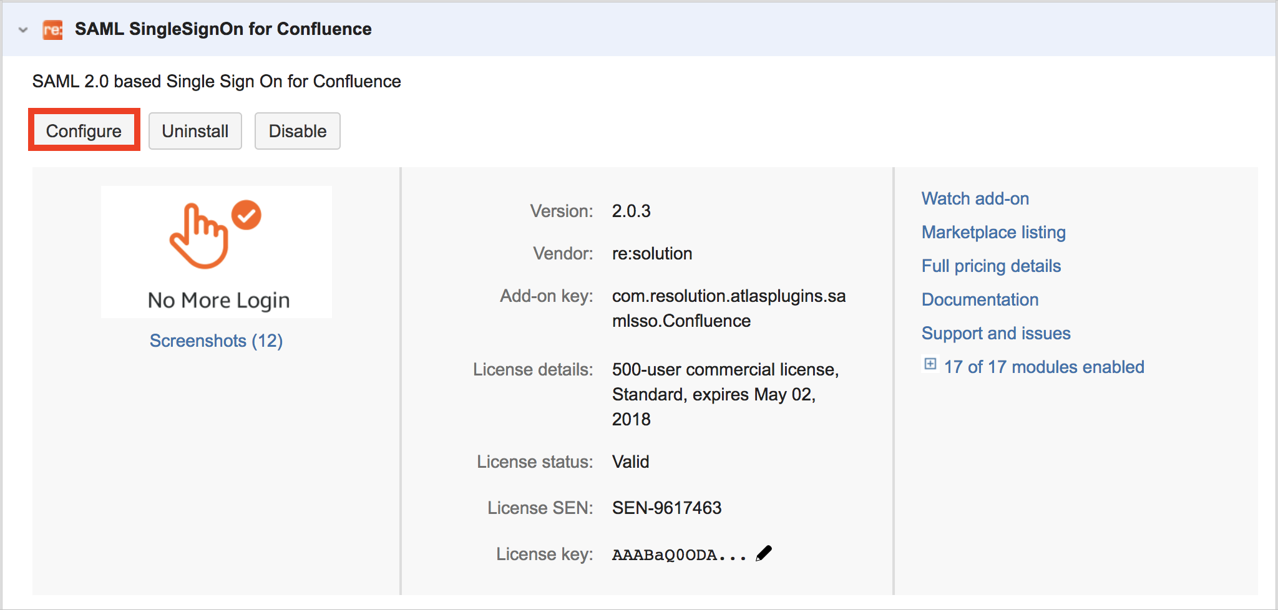1278x610 pixels.
Task: Open Support and issues link
Action: point(996,333)
